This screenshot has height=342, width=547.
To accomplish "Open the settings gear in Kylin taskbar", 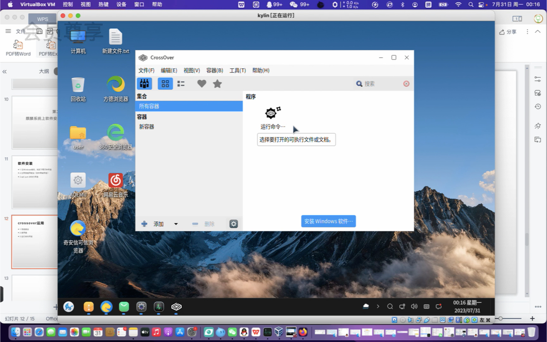I will pyautogui.click(x=141, y=307).
